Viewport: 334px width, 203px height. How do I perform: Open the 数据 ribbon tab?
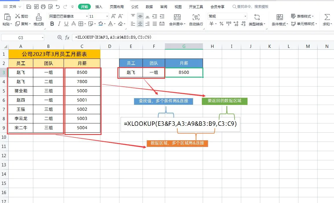click(x=149, y=6)
